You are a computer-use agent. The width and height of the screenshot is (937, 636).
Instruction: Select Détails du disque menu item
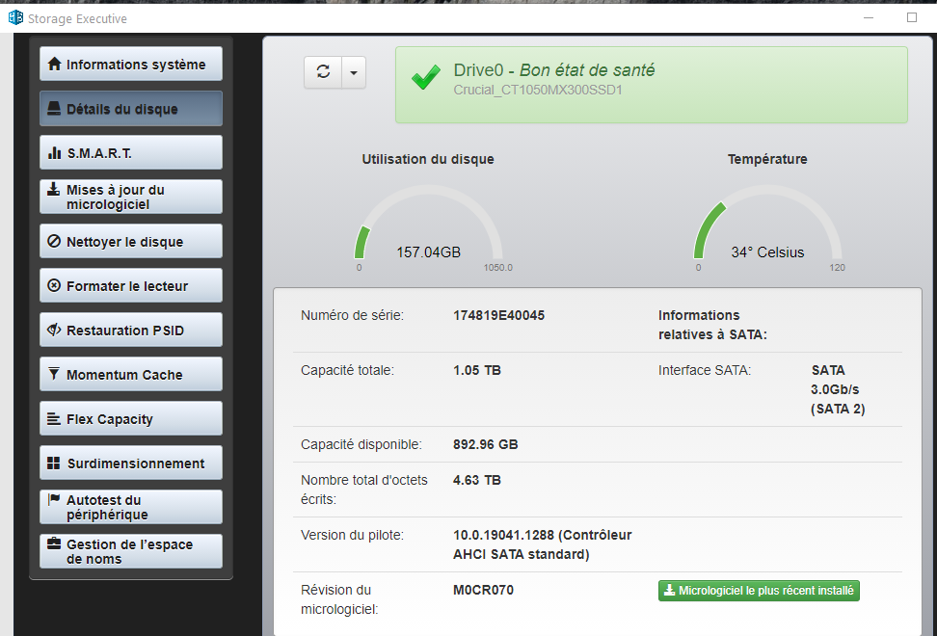pos(131,108)
